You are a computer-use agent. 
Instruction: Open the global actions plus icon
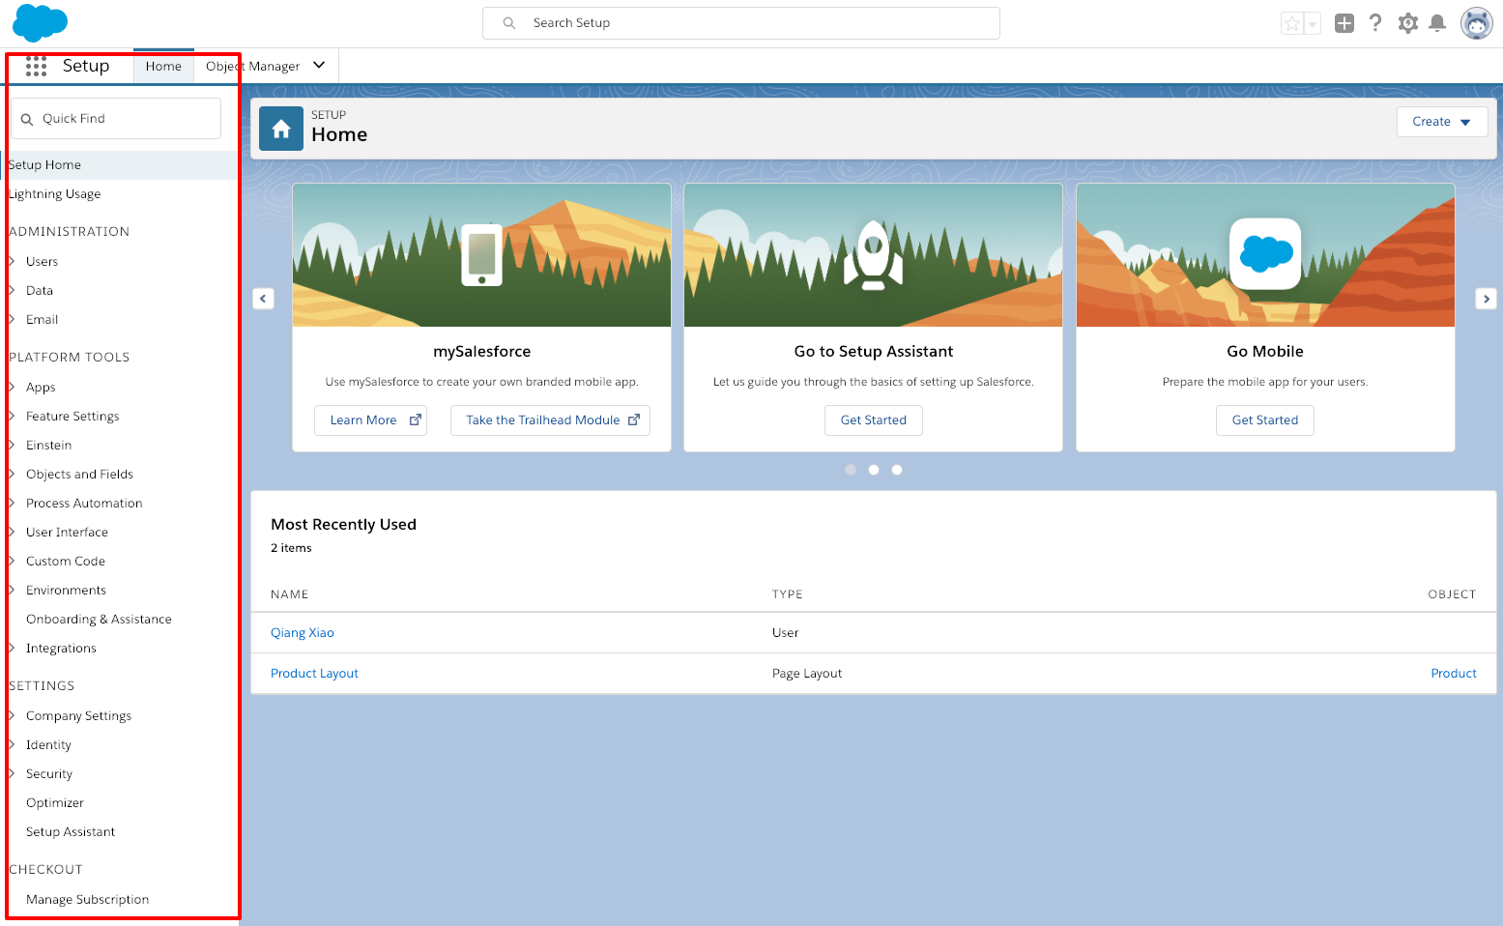pos(1344,23)
